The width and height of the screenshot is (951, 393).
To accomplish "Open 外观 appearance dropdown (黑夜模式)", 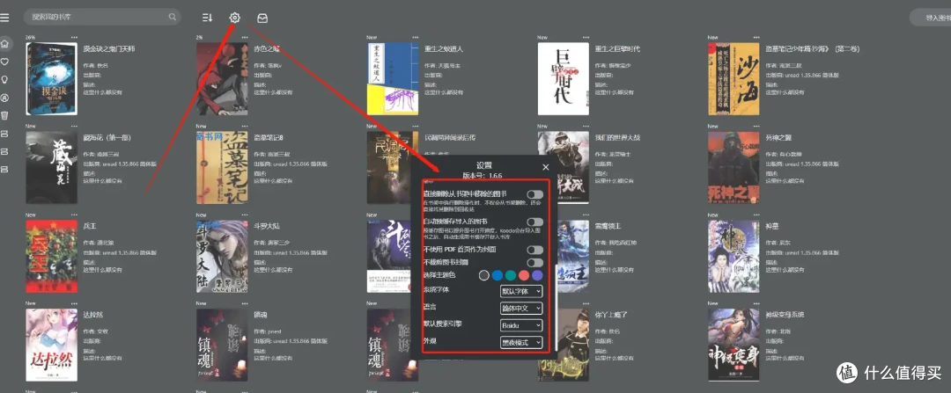I will (x=521, y=343).
